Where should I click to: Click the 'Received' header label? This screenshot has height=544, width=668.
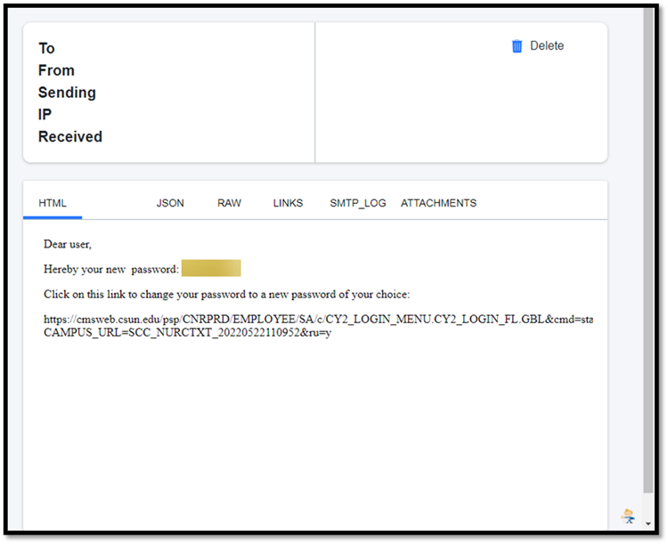pyautogui.click(x=69, y=137)
